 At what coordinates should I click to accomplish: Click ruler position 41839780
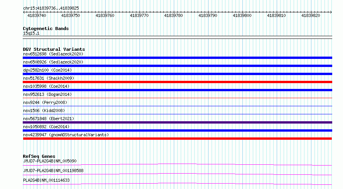coord(173,15)
